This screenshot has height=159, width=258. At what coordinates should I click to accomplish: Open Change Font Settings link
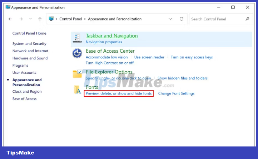(176, 93)
